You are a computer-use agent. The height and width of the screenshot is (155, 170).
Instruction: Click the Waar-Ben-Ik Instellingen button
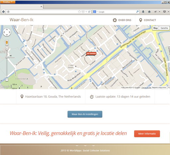[85, 114]
